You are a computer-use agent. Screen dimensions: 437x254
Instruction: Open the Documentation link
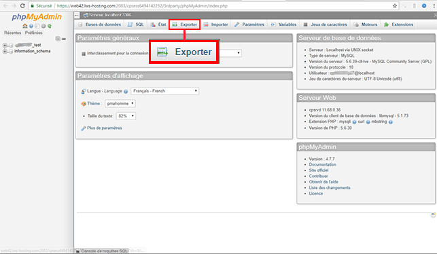322,164
